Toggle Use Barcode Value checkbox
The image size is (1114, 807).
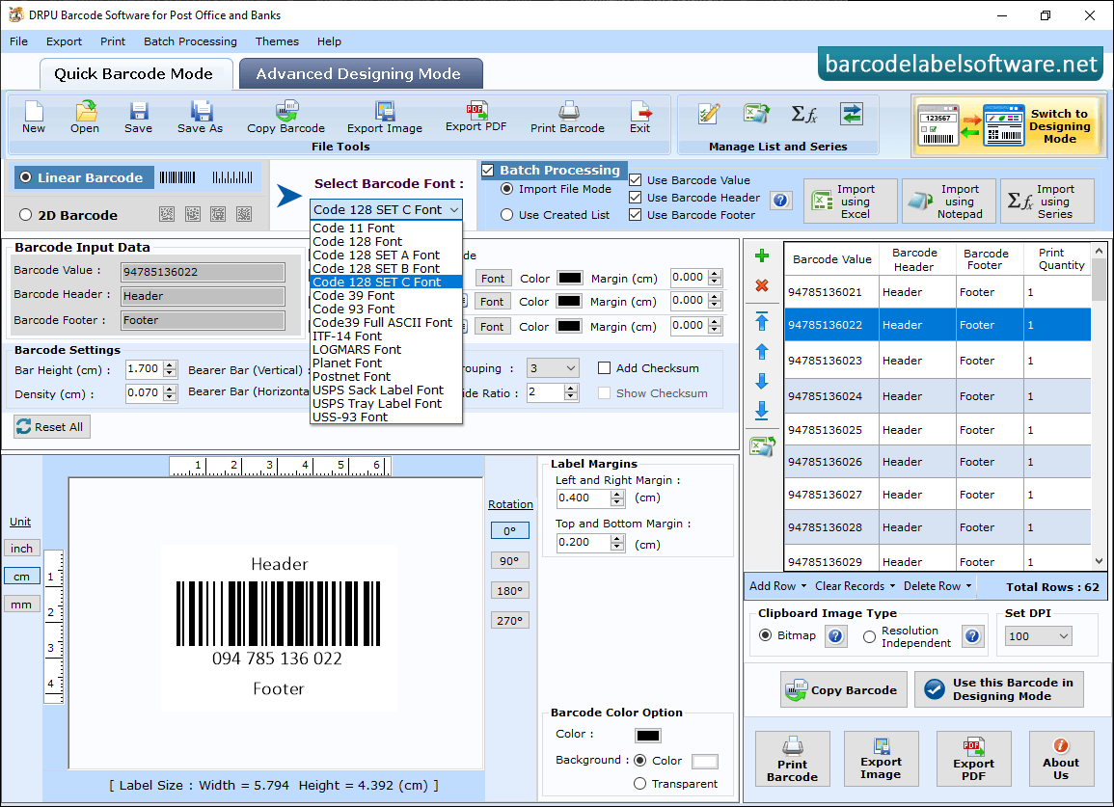point(636,180)
